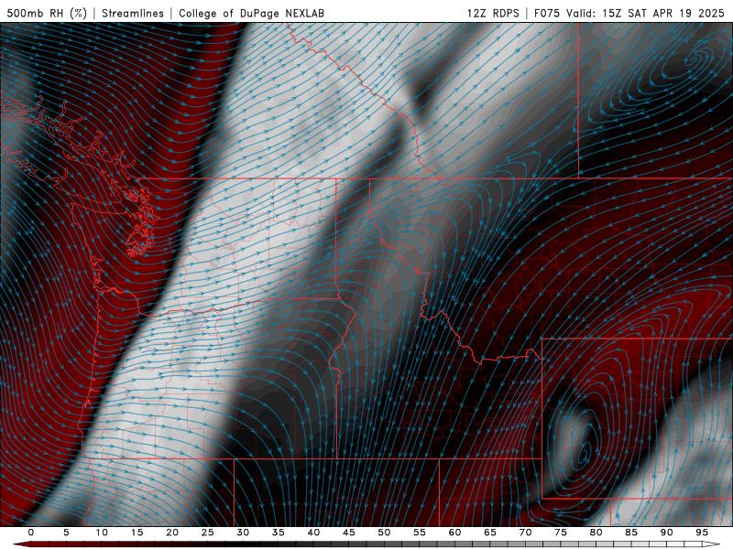
Task: Click the colorbar label "15"
Action: click(x=137, y=533)
